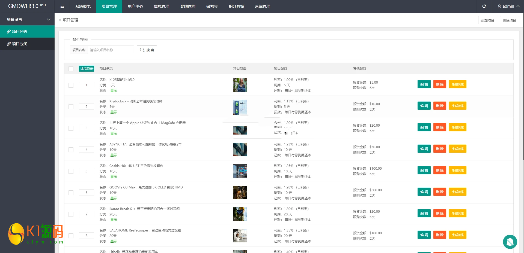Click the link icon beside 项目列表

(x=9, y=32)
